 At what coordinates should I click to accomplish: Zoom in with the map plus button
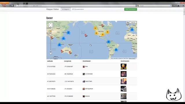click(51, 35)
